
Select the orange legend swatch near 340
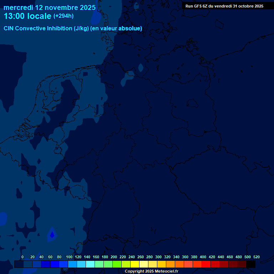[179, 264]
